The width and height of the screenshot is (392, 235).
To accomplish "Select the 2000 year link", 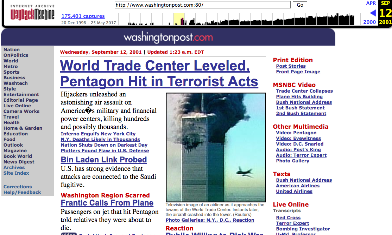I will click(x=369, y=22).
